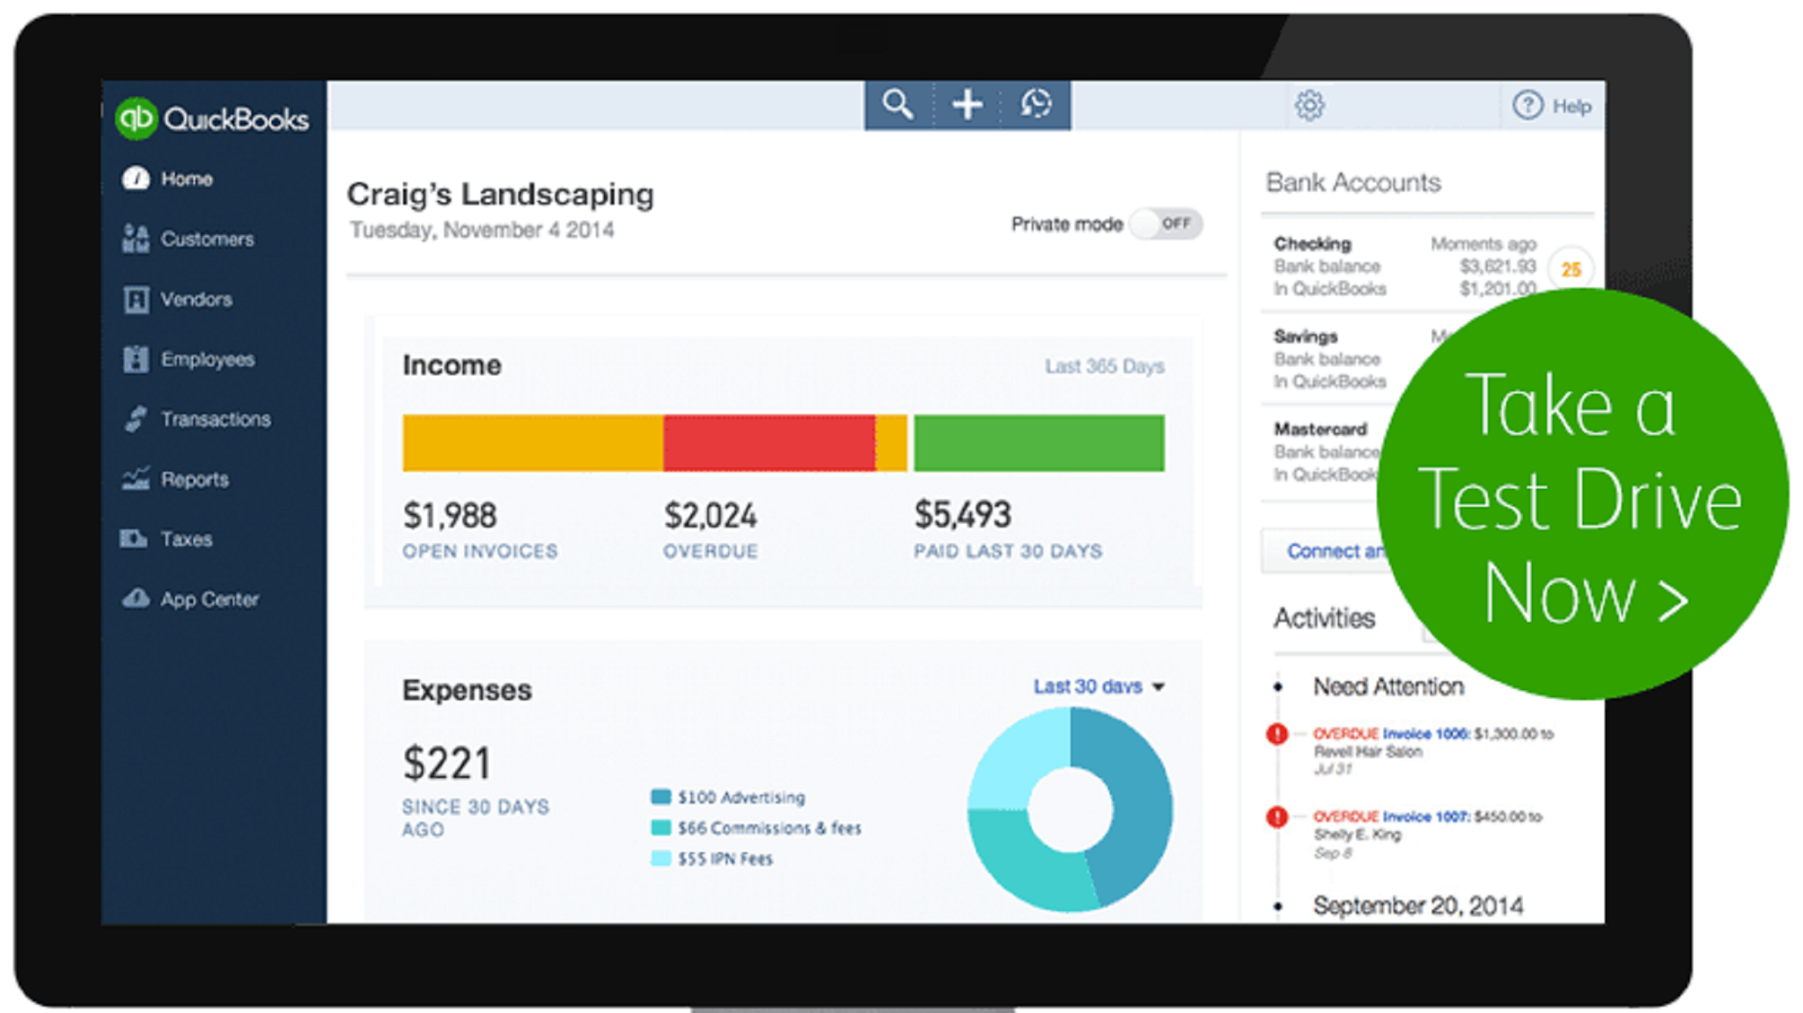
Task: Click the $221 expenses total
Action: 446,763
